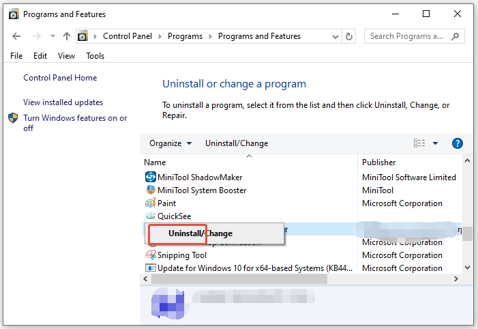
Task: Click the QuickSee program icon
Action: (x=150, y=216)
